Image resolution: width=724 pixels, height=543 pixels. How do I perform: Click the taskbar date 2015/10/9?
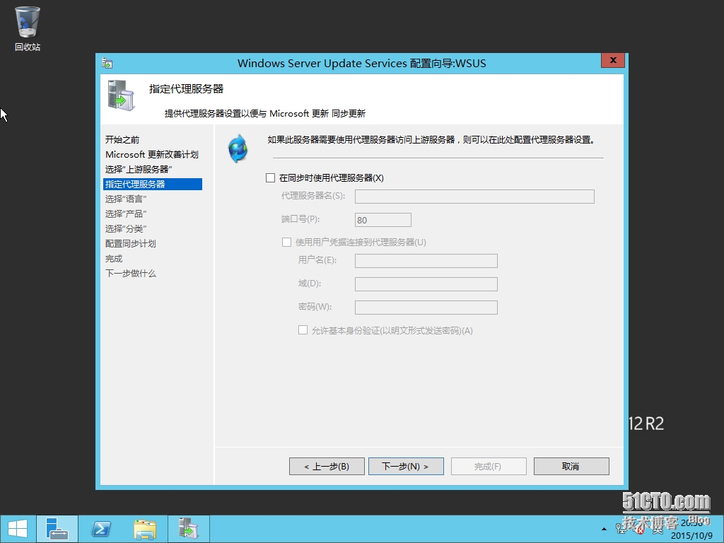point(691,536)
